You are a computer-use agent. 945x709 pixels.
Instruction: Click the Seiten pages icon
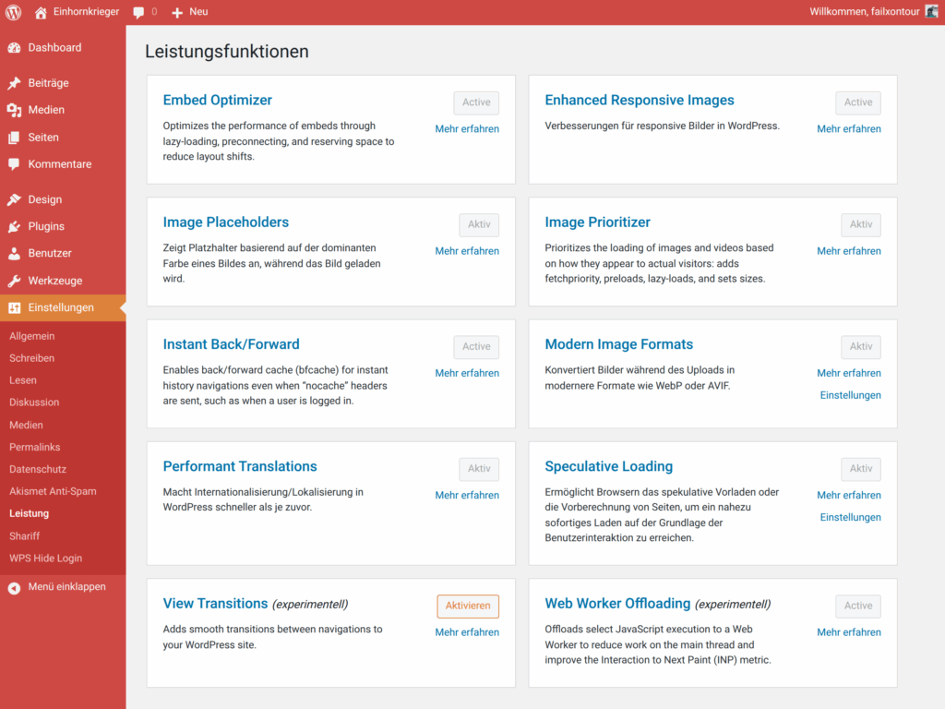pos(15,138)
